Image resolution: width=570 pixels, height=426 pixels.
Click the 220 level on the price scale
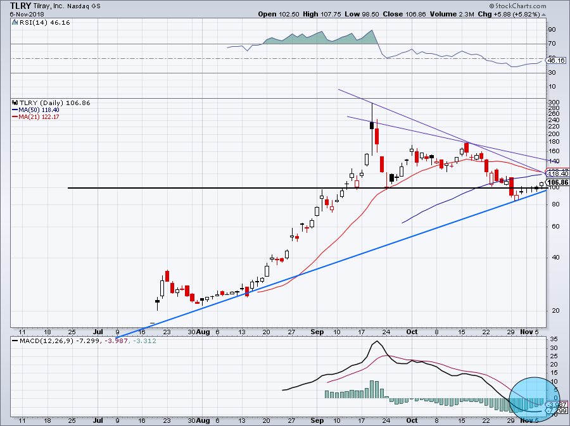tap(554, 127)
